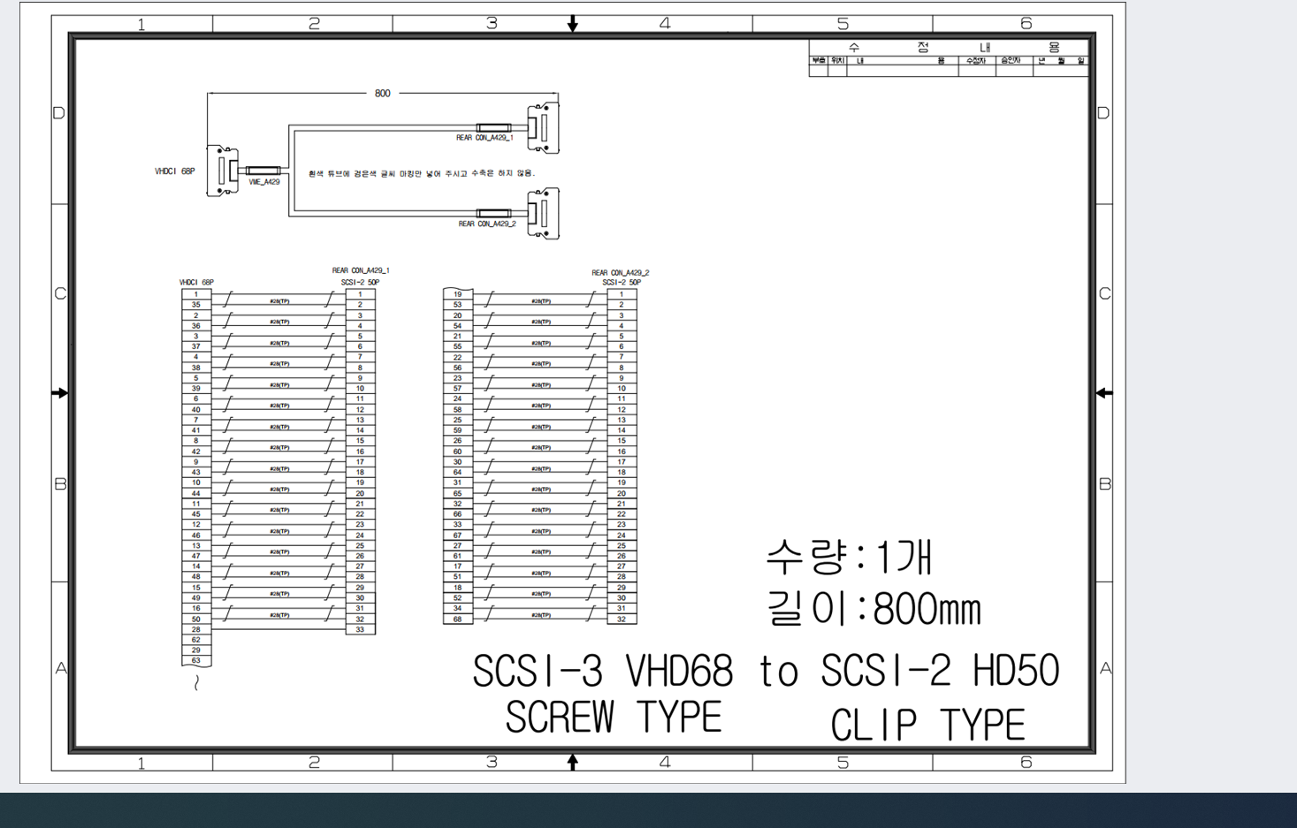Click the bottom center alignment arrow
Screen dimensions: 1297x828
[573, 762]
